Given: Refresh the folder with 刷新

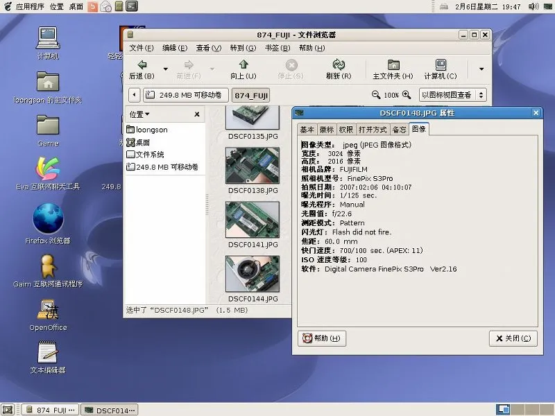Looking at the screenshot, I should 339,69.
